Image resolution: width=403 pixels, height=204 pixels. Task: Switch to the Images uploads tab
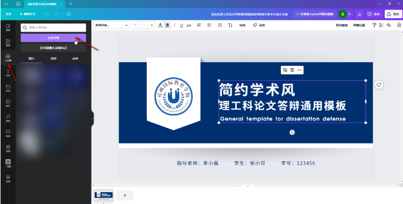point(31,59)
